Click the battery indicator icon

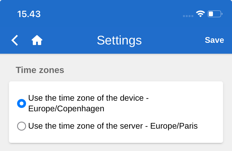pos(215,14)
